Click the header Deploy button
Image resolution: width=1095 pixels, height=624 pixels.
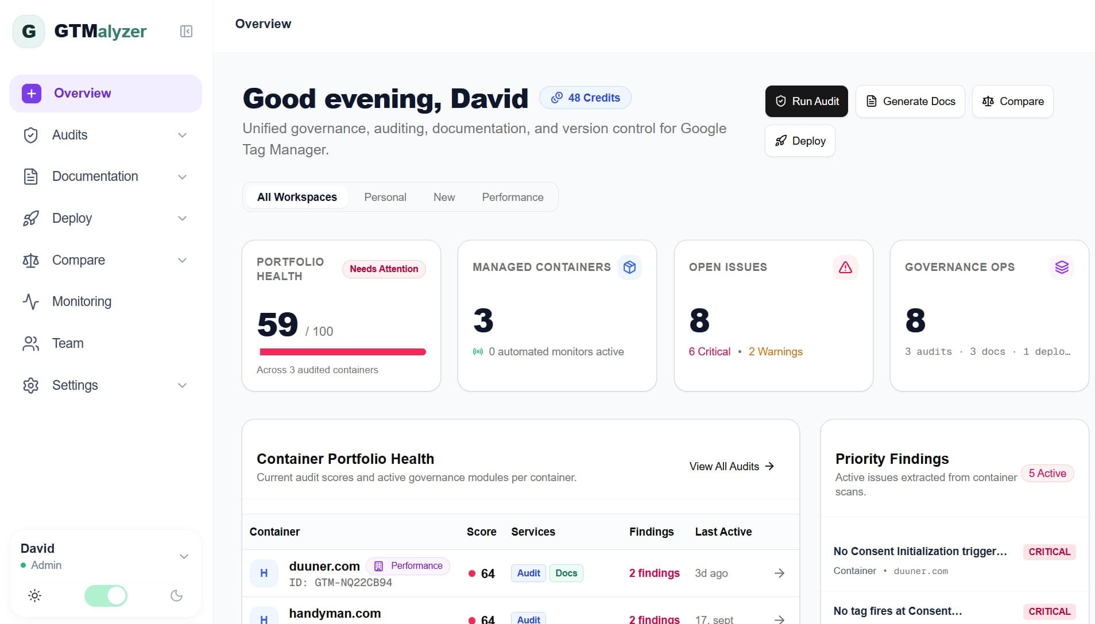[800, 141]
